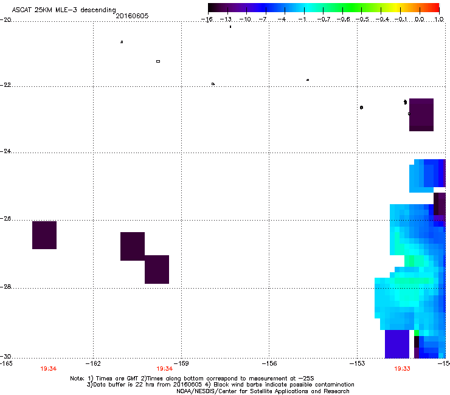Select the date label "20160605" in the header
Image resolution: width=450 pixels, height=395 pixels.
132,16
